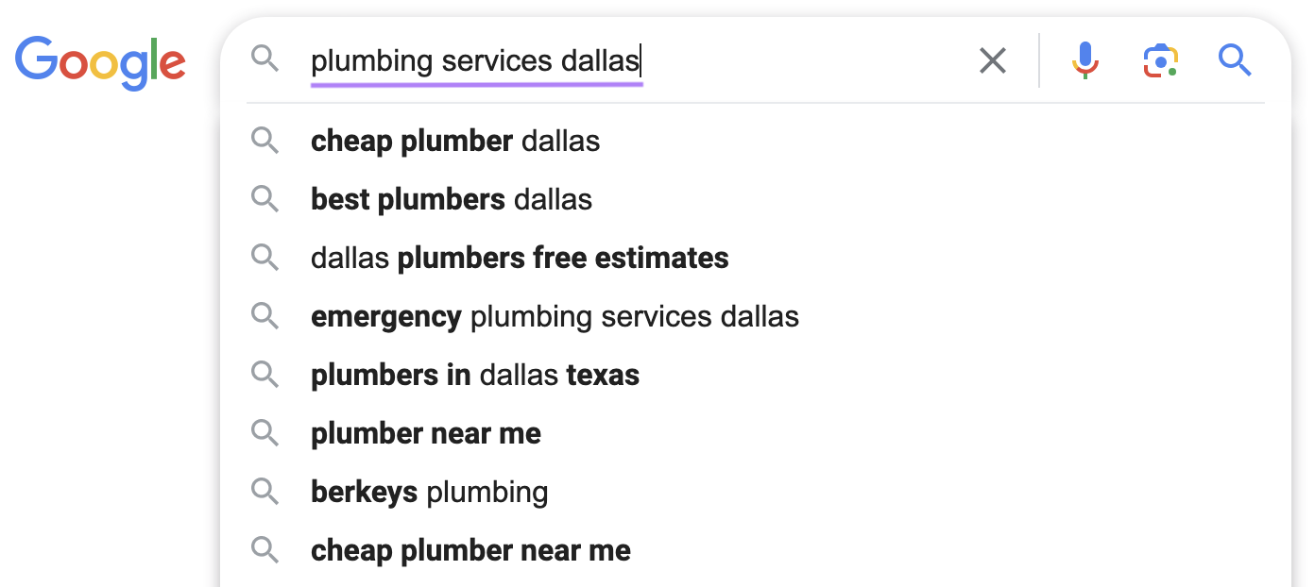The image size is (1315, 587).
Task: Click the magnifier icon inside the search box
Action: [x=265, y=59]
